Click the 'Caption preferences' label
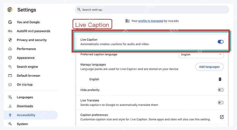This screenshot has width=237, height=130. (x=94, y=115)
